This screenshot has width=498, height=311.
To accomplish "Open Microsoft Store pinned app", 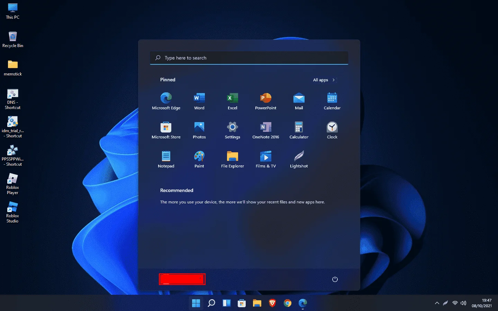I will [x=166, y=130].
